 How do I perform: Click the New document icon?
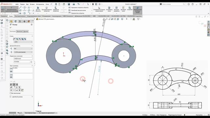(x=59, y=4)
